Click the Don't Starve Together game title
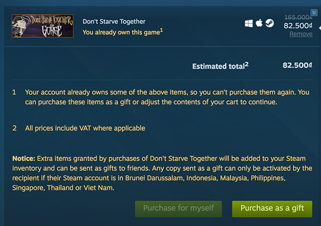The image size is (321, 226). (x=114, y=21)
